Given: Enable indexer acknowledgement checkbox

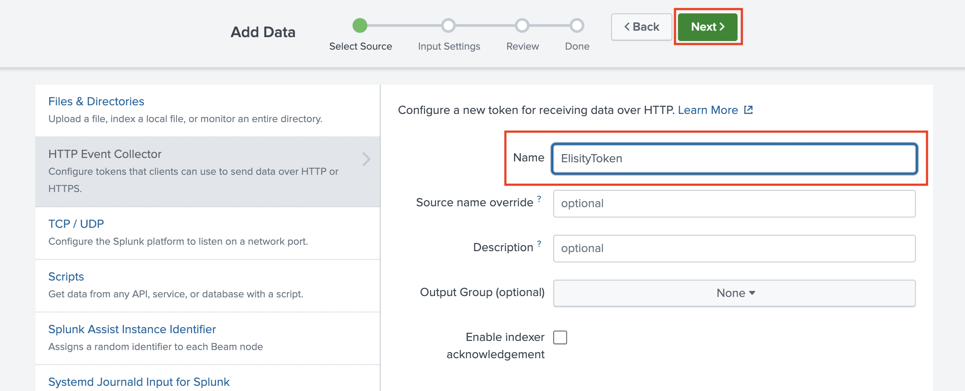Looking at the screenshot, I should pyautogui.click(x=560, y=337).
